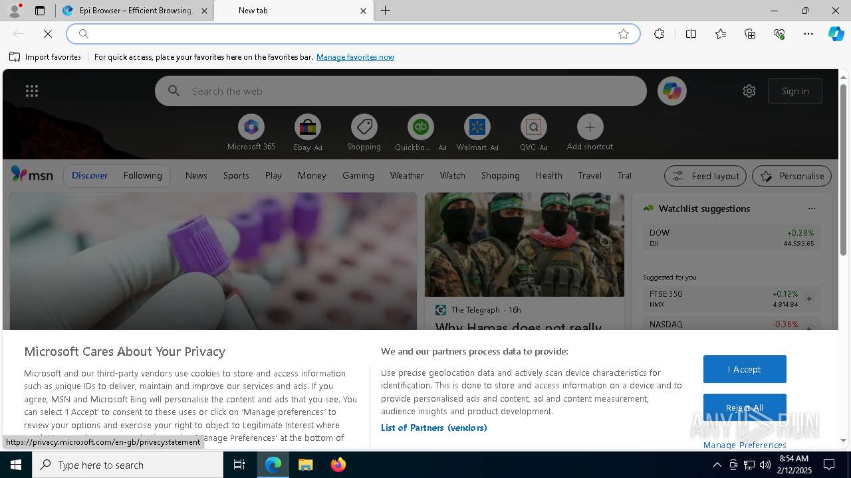Open the Gaming category
The width and height of the screenshot is (851, 478).
[358, 175]
